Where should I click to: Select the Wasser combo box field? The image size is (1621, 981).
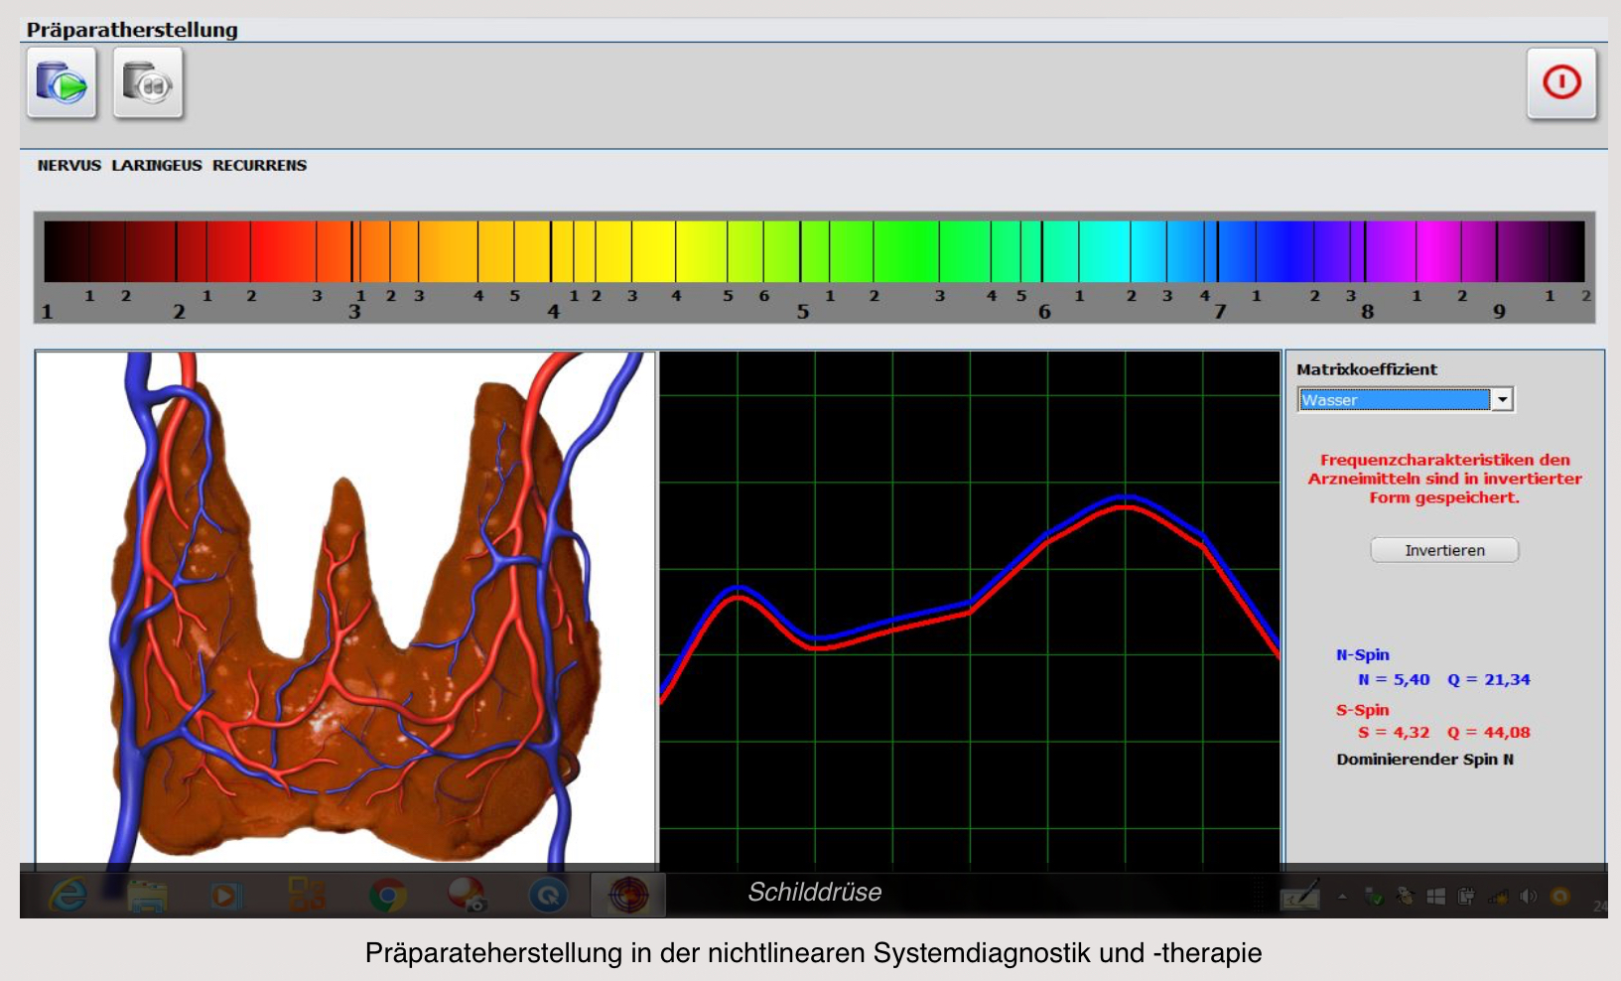(1394, 399)
